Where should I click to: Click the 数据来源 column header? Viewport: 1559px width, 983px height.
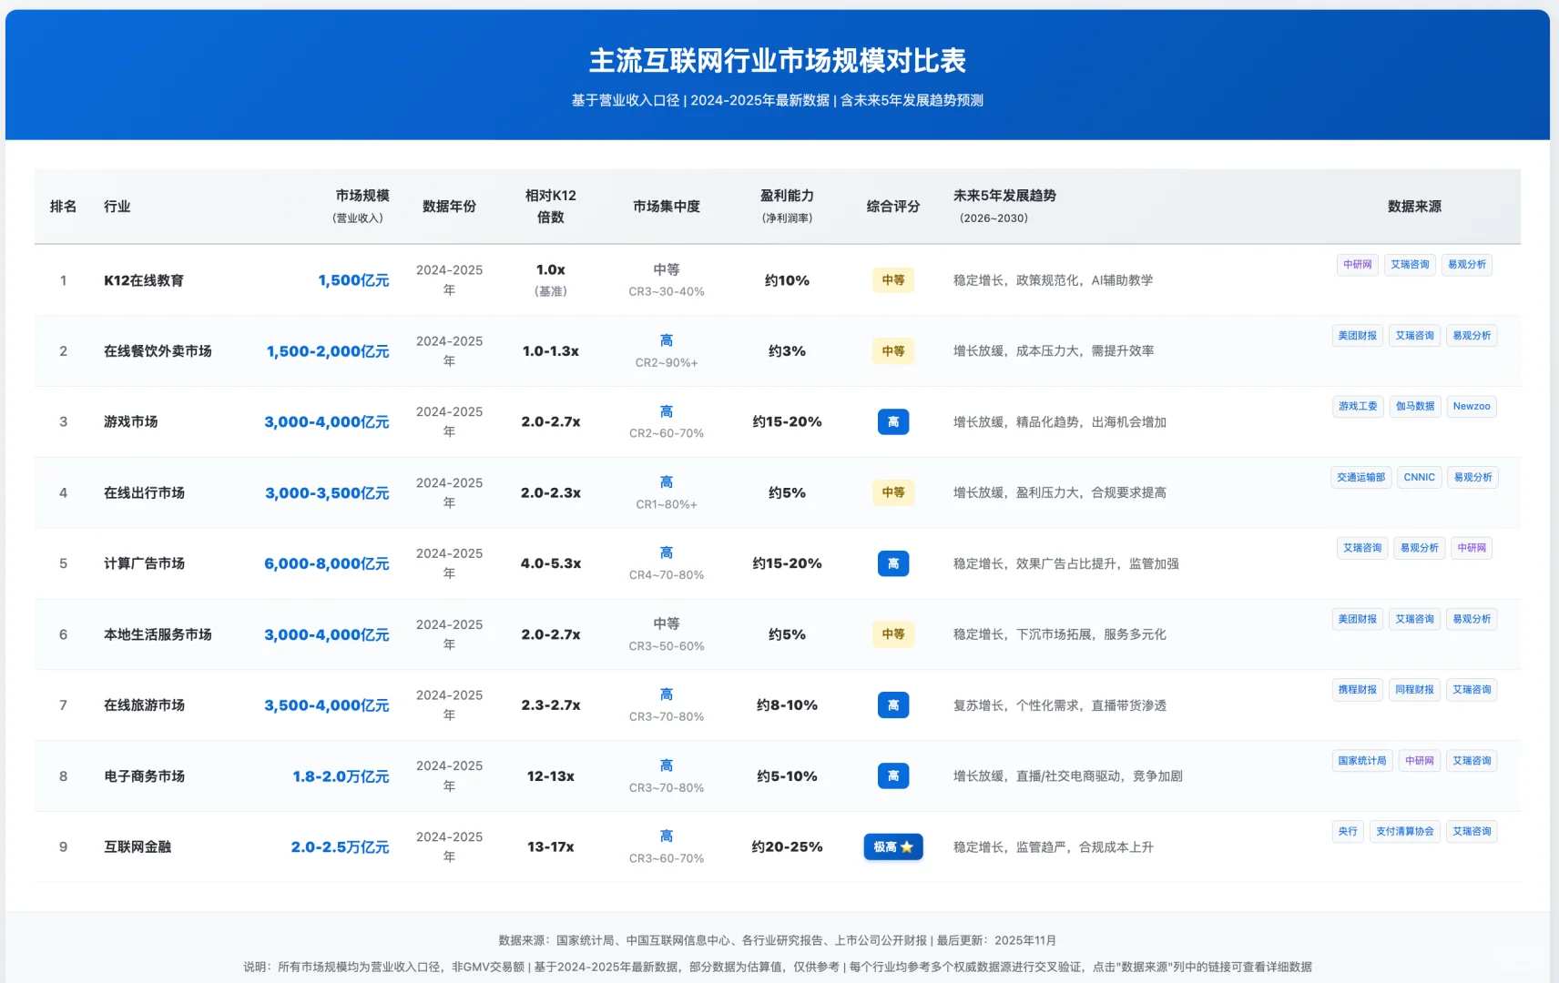tap(1415, 207)
